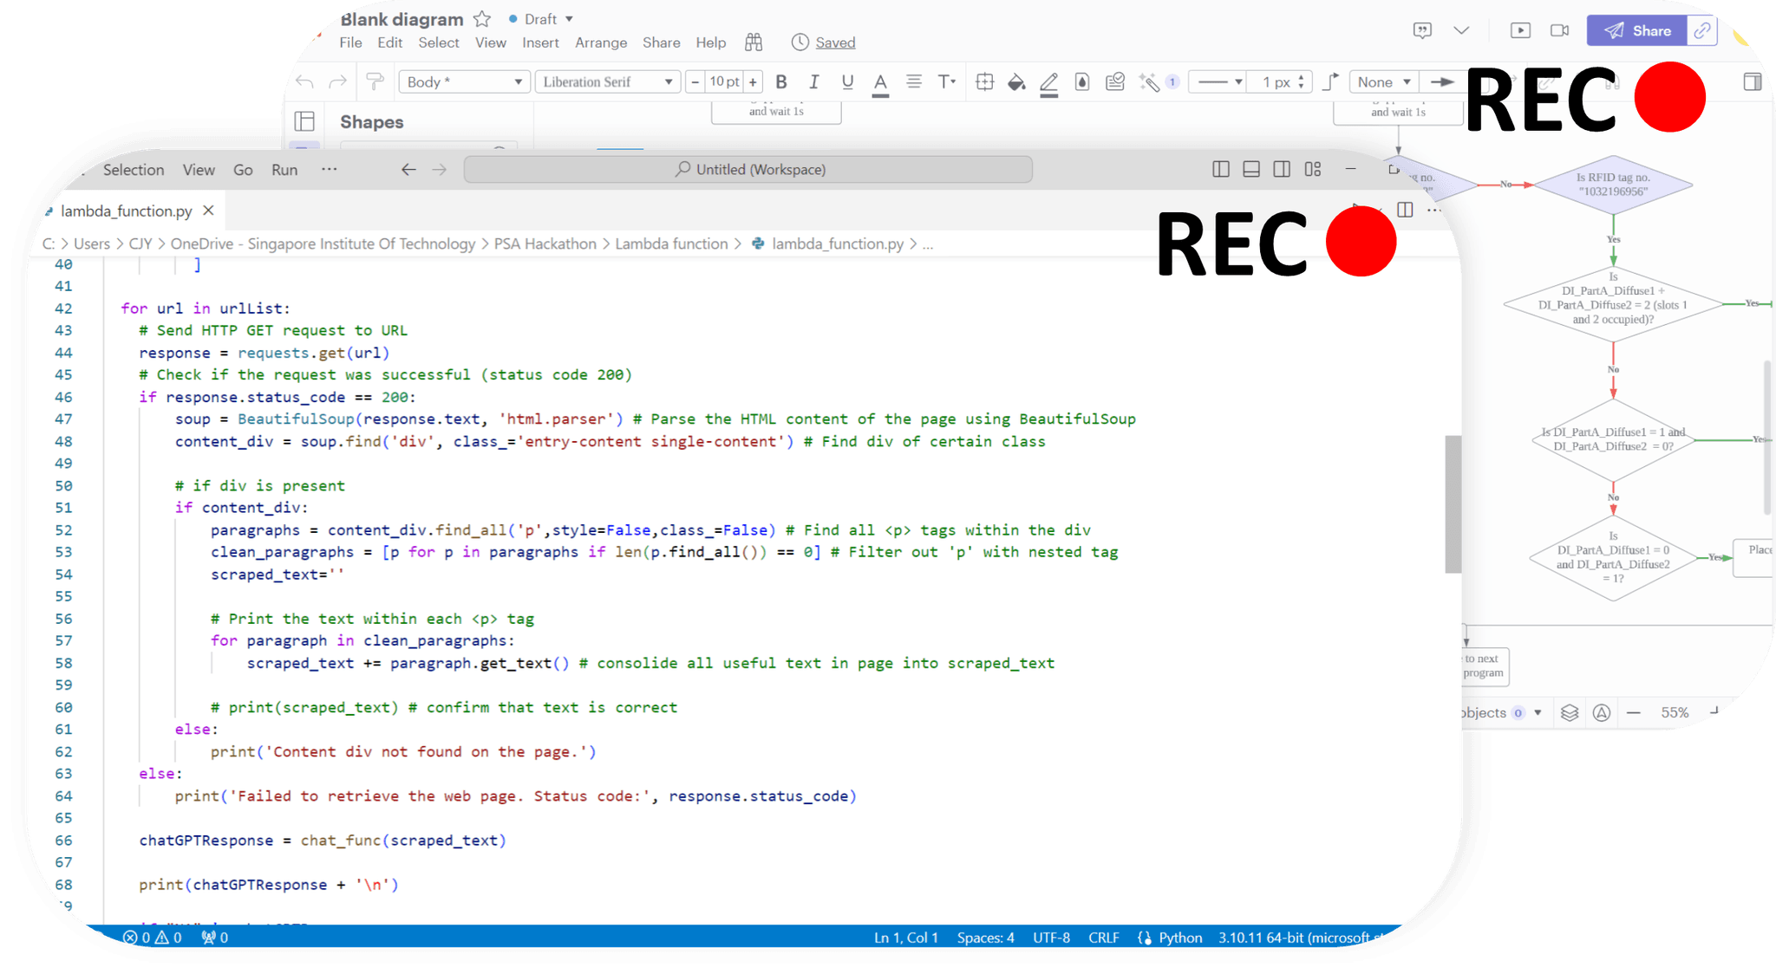1776x974 pixels.
Task: Expand the Draft status dropdown
Action: click(x=541, y=19)
